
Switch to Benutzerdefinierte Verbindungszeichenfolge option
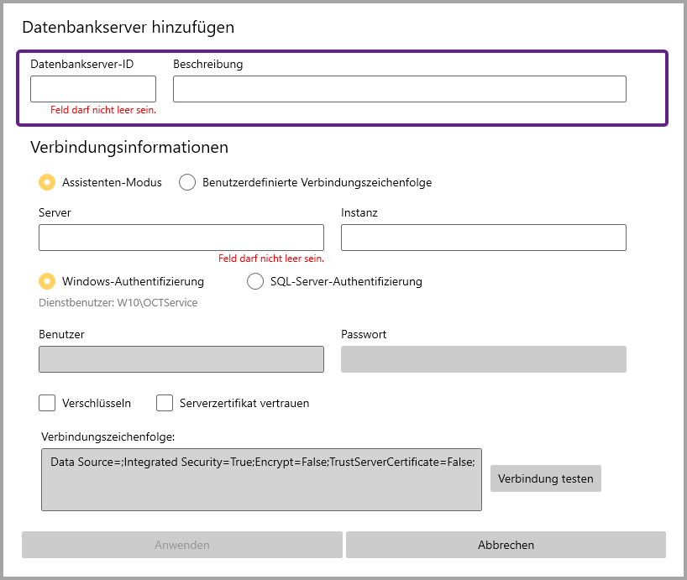tap(188, 182)
